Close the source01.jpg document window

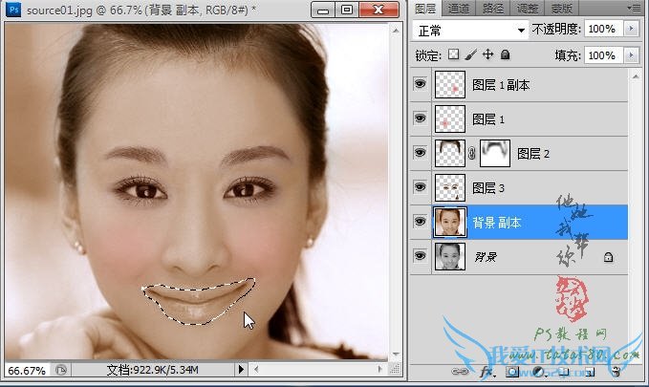[379, 10]
